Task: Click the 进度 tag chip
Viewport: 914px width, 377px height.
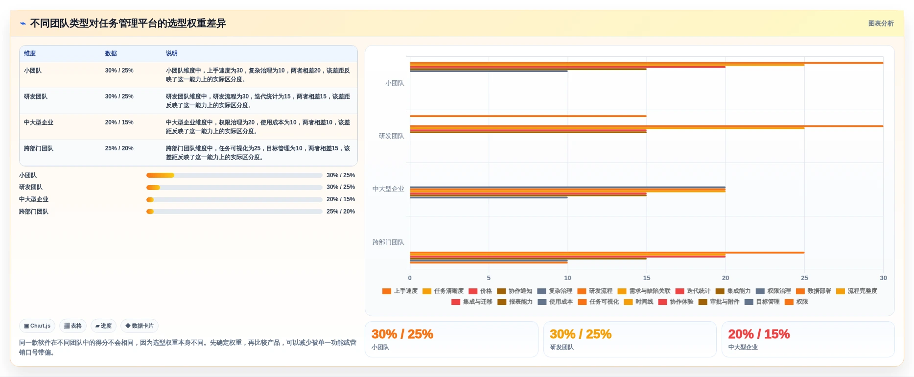Action: point(103,326)
